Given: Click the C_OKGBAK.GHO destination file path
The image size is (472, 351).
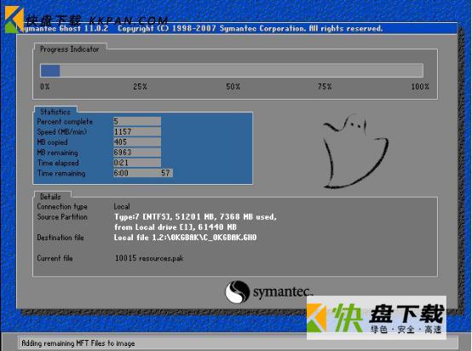Looking at the screenshot, I should point(185,238).
